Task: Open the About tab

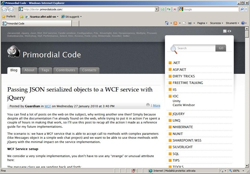Action: point(29,70)
